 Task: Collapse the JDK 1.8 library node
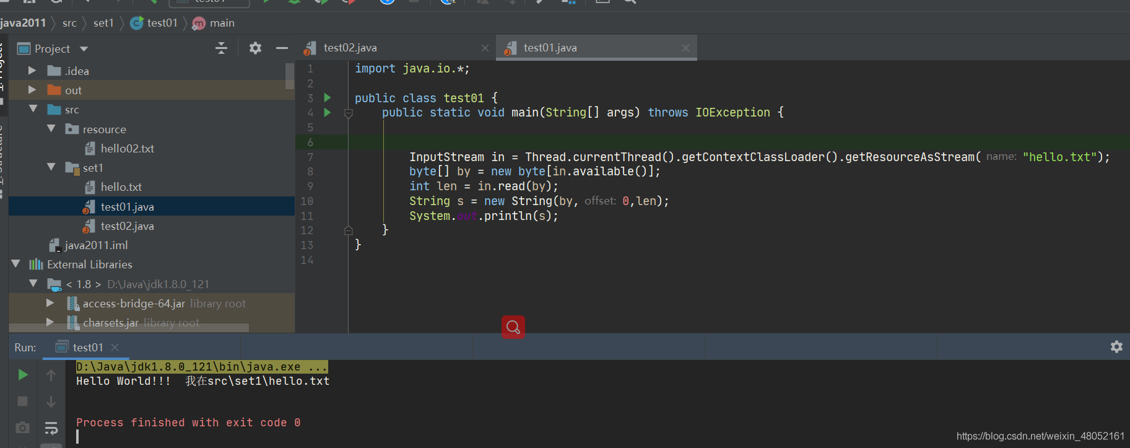tap(33, 284)
